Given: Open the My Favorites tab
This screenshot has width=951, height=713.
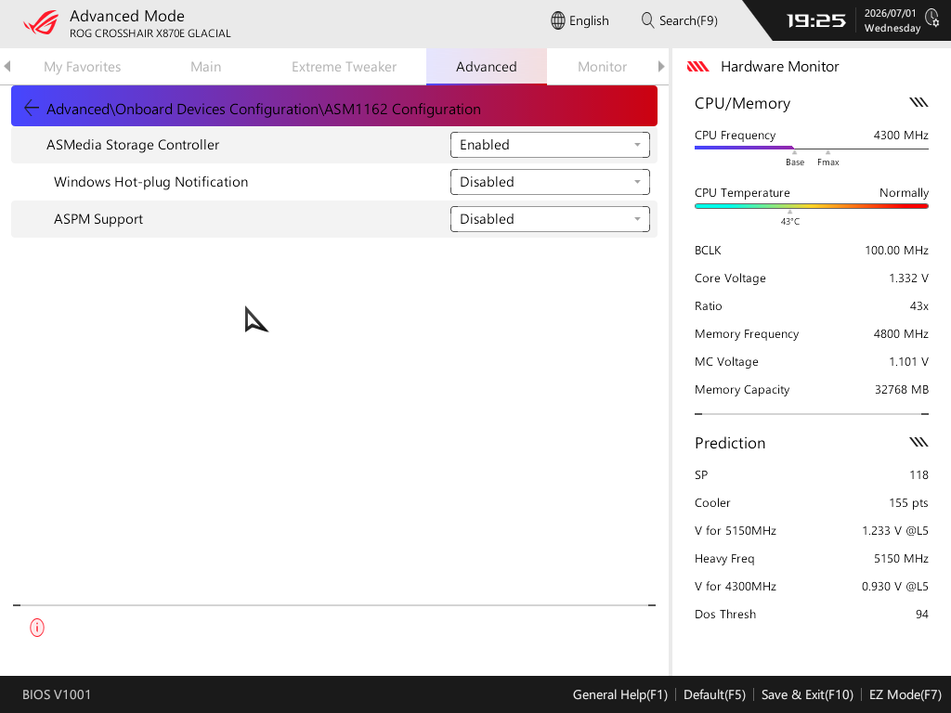Looking at the screenshot, I should [83, 67].
